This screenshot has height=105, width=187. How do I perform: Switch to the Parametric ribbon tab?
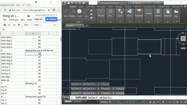click(101, 7)
